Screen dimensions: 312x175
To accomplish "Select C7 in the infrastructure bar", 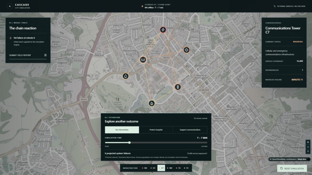I will pos(161,168).
